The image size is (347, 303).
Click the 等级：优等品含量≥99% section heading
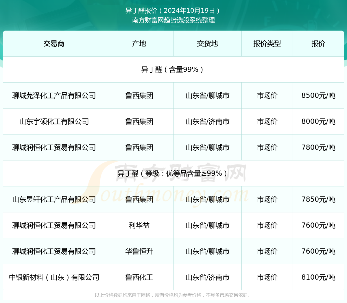[173, 173]
